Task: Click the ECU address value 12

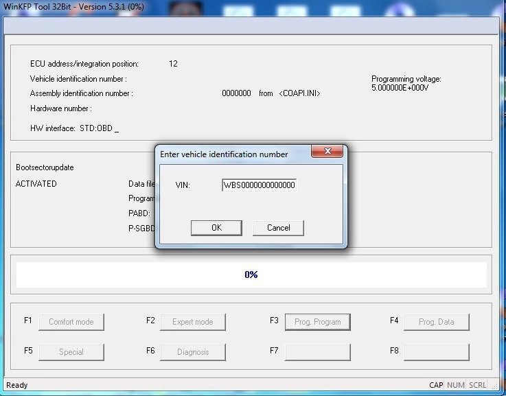Action: pyautogui.click(x=173, y=64)
